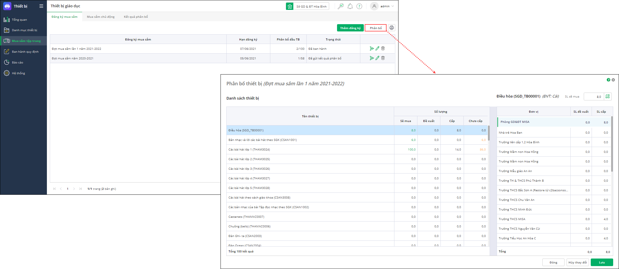Select 'Trường Mẫu giáo An An' unit row

[x=554, y=171]
